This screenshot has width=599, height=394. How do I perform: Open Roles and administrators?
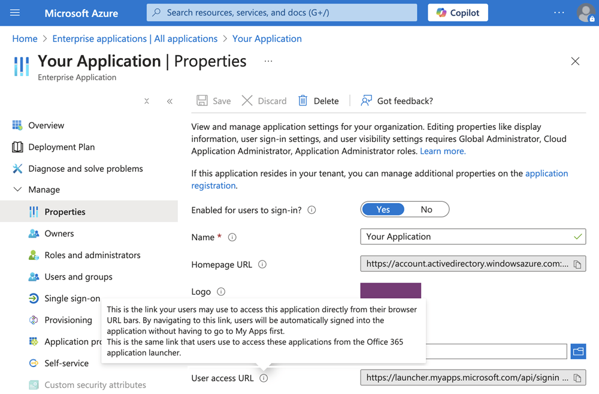click(x=92, y=255)
